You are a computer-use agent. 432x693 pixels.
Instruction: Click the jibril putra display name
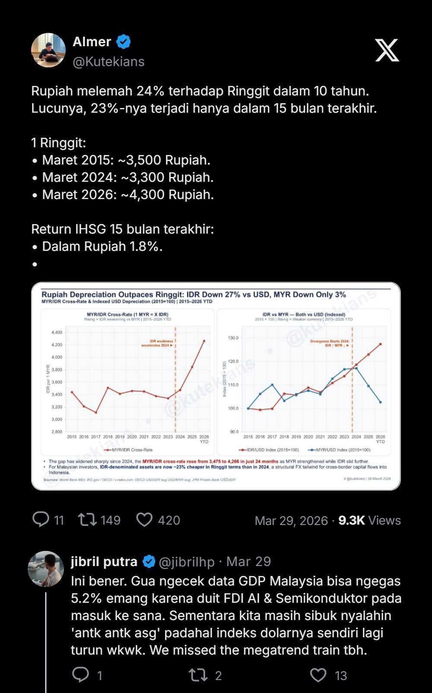[x=104, y=562]
